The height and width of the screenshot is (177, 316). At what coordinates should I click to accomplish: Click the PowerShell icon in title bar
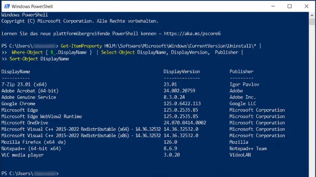click(x=7, y=6)
